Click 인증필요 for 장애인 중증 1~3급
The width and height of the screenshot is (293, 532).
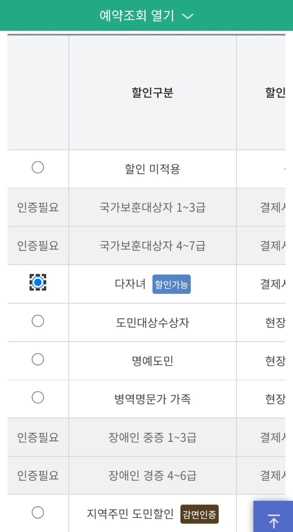[x=38, y=438]
